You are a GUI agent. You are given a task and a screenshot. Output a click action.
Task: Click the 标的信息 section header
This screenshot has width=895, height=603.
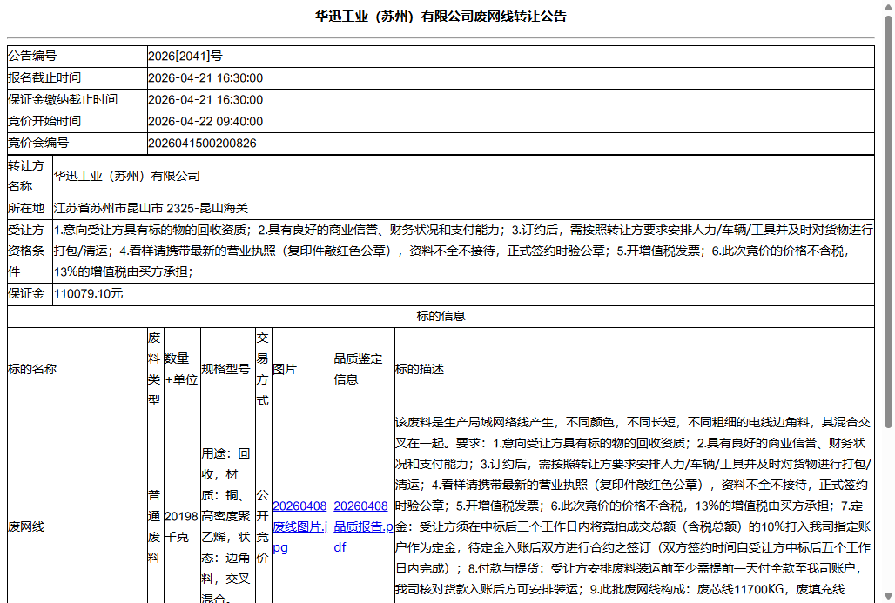coord(441,316)
